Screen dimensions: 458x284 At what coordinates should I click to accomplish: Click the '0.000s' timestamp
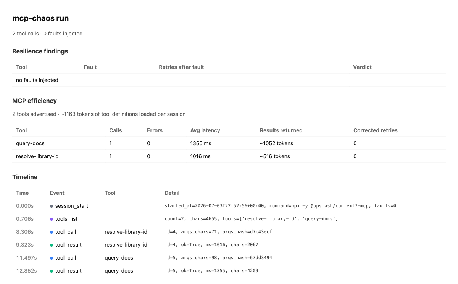[x=25, y=206]
